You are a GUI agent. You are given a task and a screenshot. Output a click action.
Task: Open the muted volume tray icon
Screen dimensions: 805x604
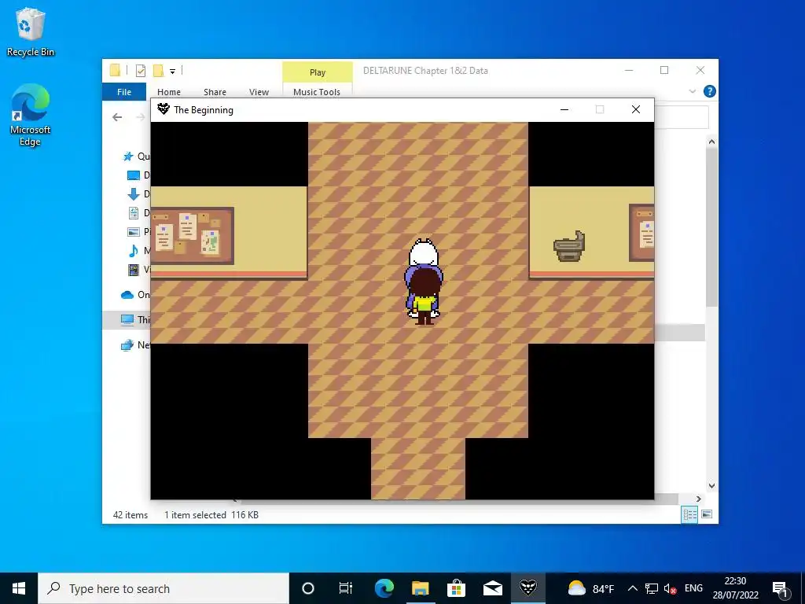[670, 588]
